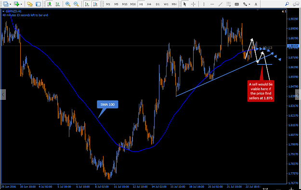Screen dimensions: 301x190
Task: Select the M5 timeframe
Action: click(117, 4)
